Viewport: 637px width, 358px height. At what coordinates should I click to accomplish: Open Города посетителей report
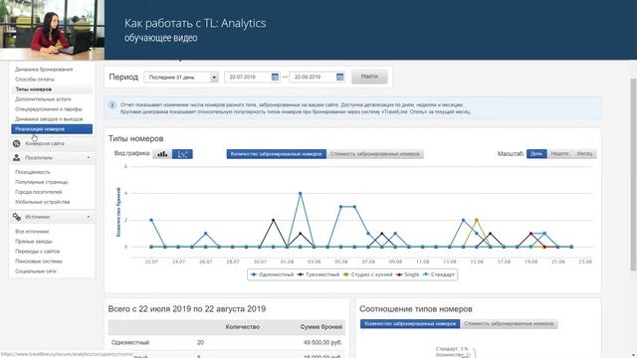click(x=39, y=192)
